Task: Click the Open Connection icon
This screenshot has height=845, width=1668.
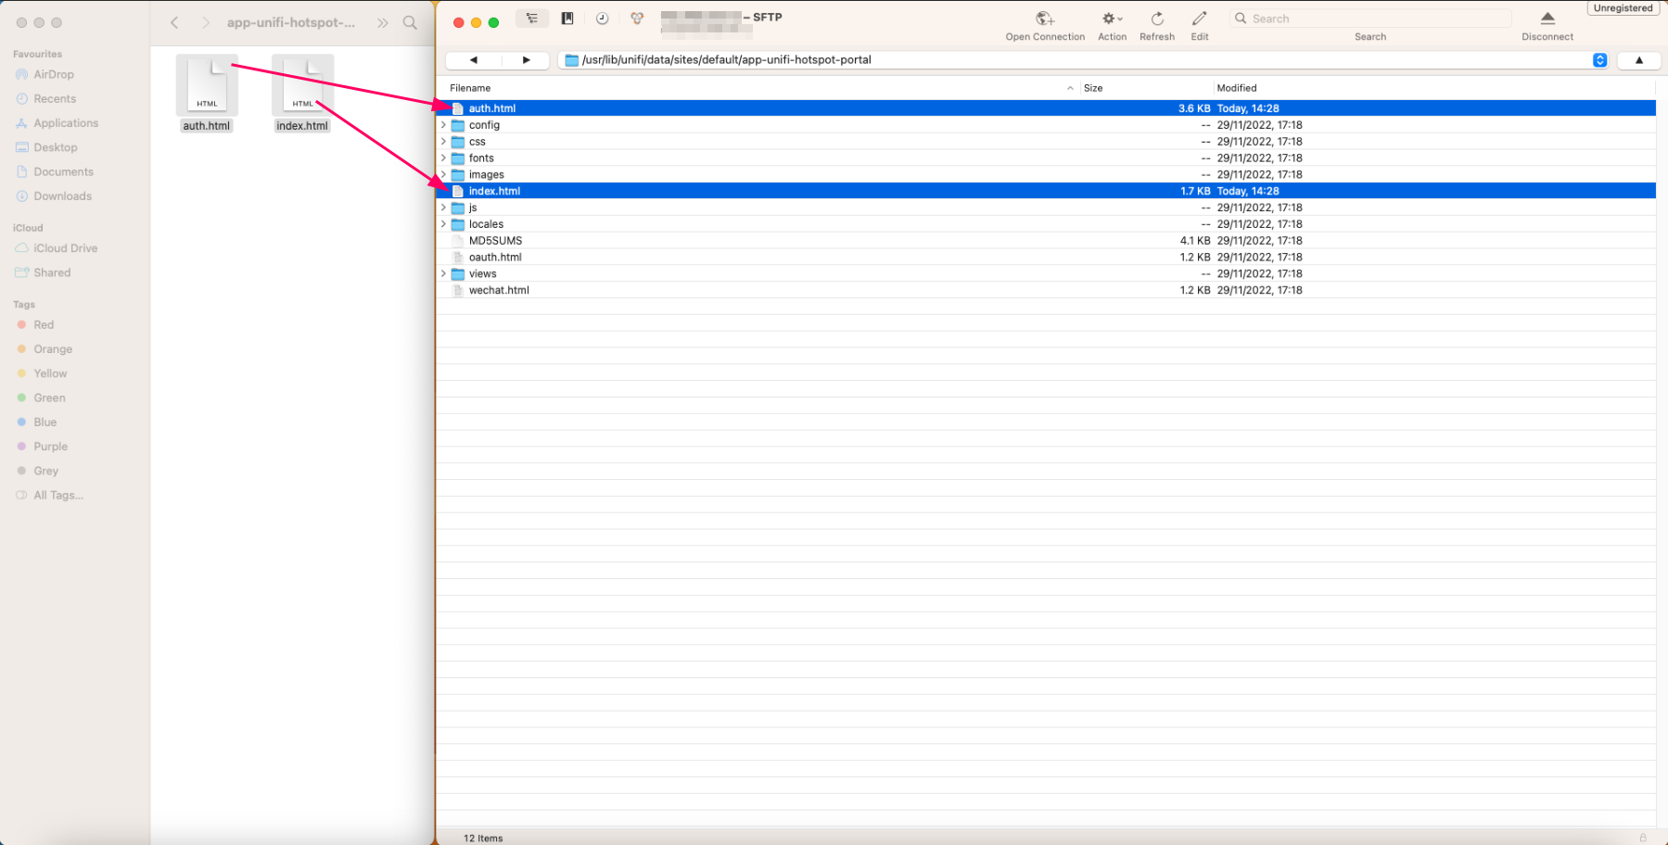Action: [x=1044, y=19]
